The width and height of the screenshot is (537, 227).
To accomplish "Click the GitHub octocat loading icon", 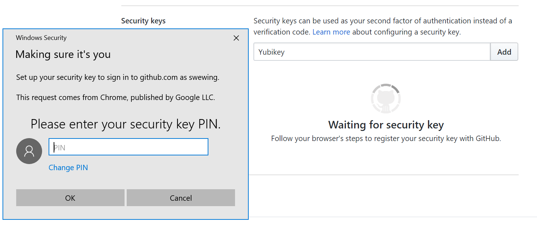I will pos(385,98).
